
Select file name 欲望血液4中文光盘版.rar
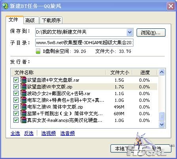point(53,80)
